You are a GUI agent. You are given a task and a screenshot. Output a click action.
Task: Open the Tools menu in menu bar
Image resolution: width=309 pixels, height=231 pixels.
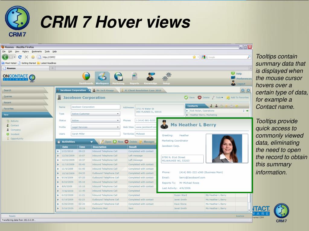[47, 51]
